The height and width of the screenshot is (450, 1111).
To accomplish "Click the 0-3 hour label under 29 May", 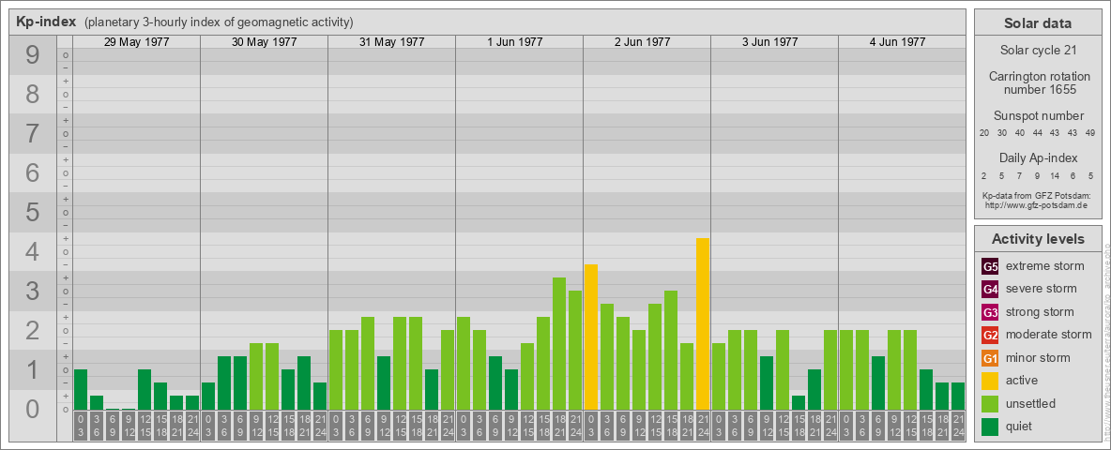I will (x=81, y=426).
